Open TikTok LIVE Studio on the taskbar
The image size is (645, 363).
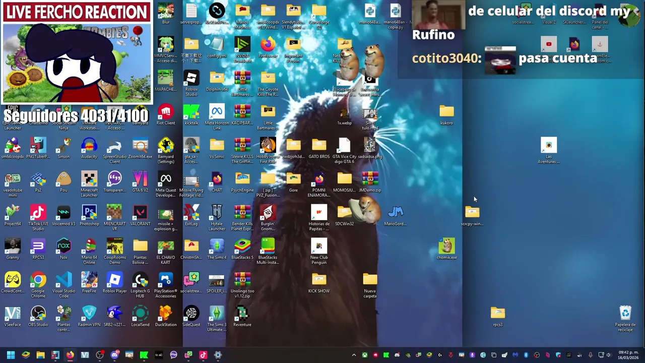(203, 355)
